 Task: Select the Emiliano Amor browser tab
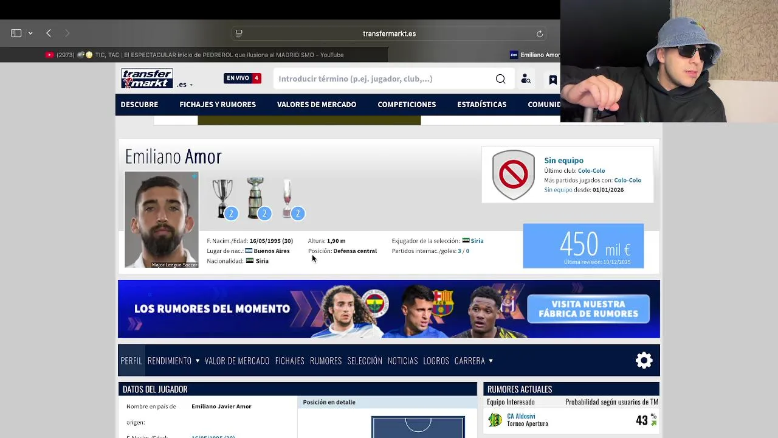535,55
